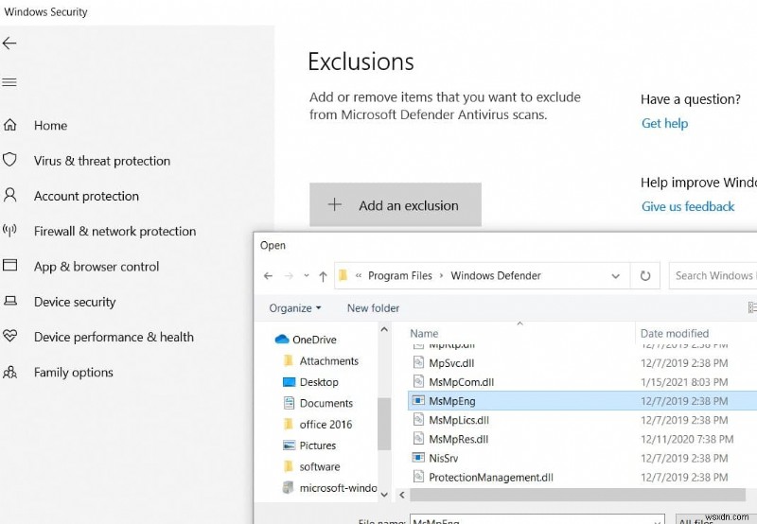The height and width of the screenshot is (524, 757).
Task: Open the Organize dropdown menu
Action: 294,307
